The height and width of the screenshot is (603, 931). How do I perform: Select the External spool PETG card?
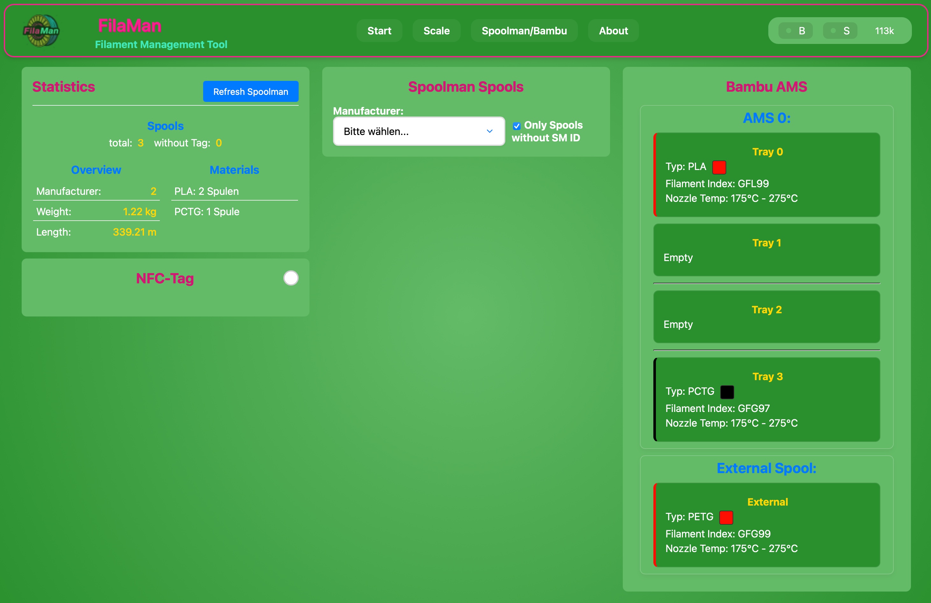766,525
